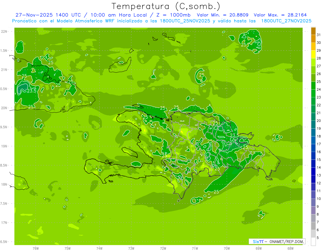Click the 76W longitude axis label
326x252 pixels.
click(x=36, y=248)
